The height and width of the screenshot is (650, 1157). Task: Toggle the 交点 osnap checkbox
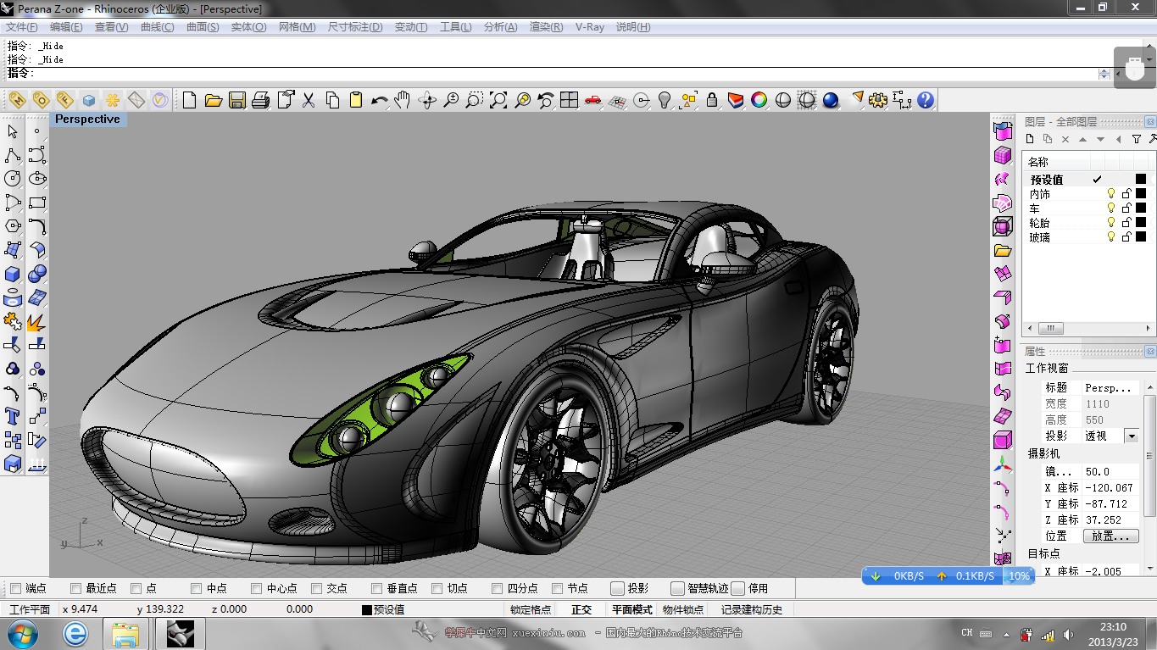click(317, 588)
